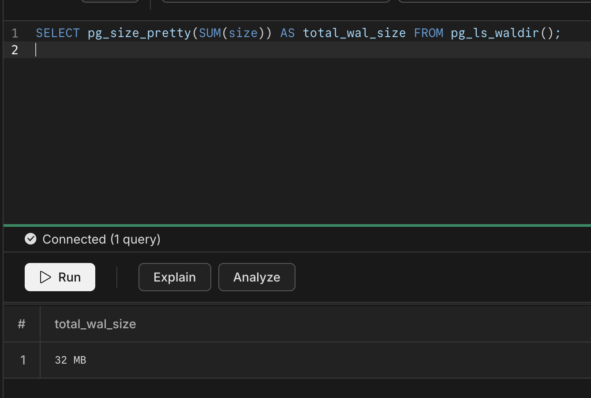Click the FROM keyword in query

tap(429, 33)
